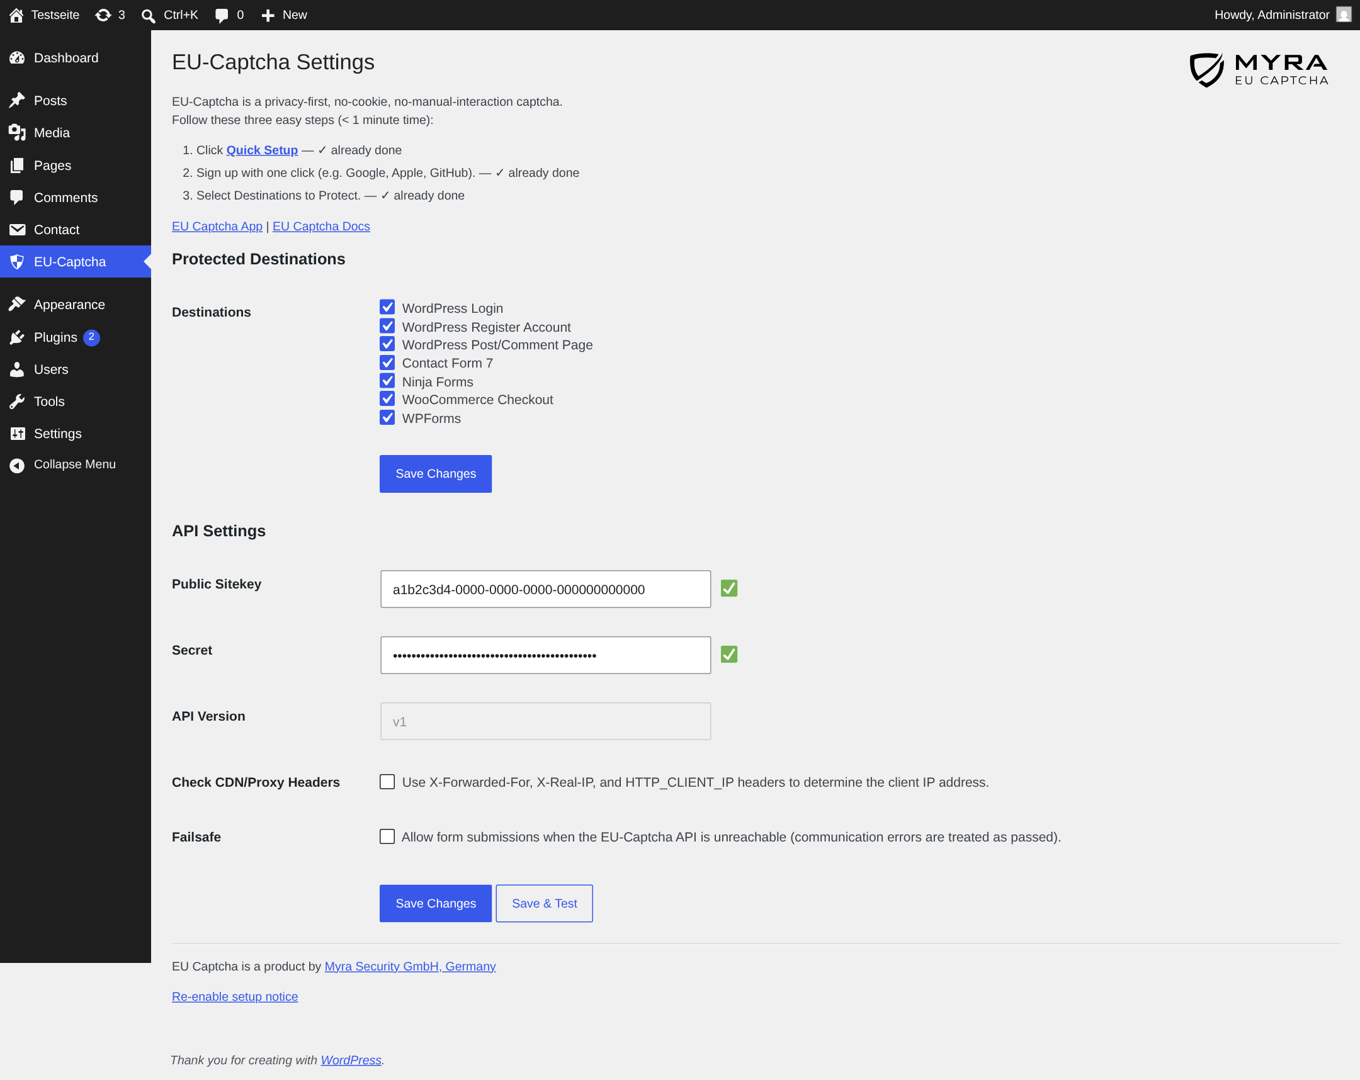Click the Appearance paintbrush icon
Screen dimensions: 1360x1080
click(17, 305)
